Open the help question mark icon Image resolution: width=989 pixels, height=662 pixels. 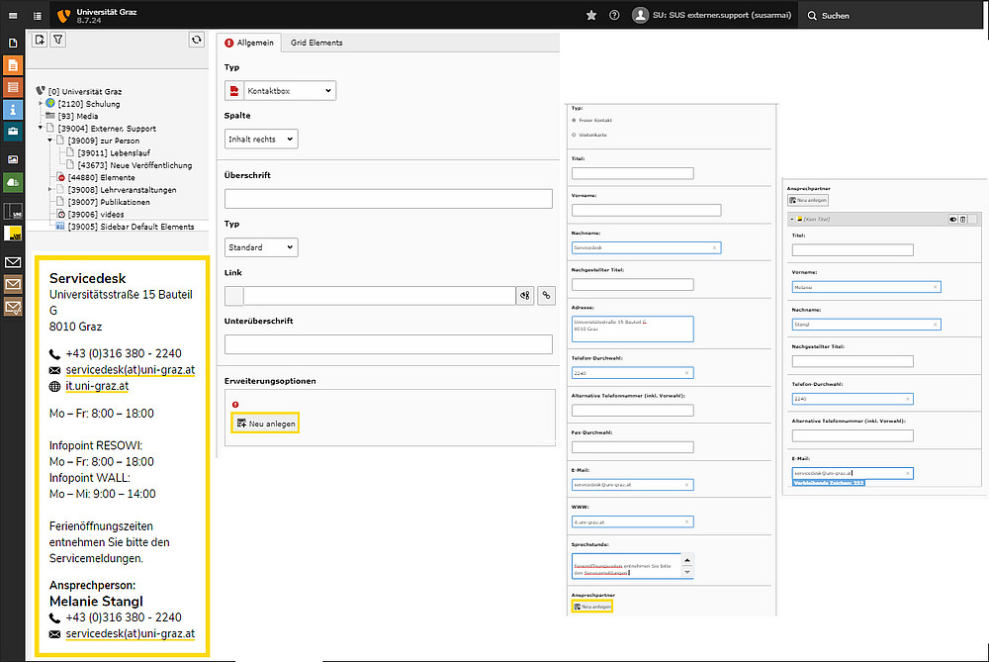pos(614,15)
